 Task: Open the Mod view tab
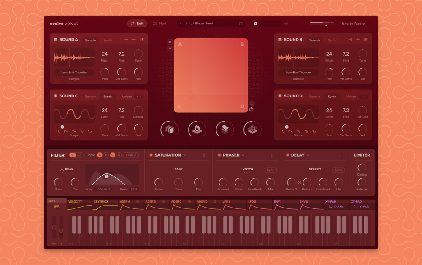pyautogui.click(x=160, y=24)
